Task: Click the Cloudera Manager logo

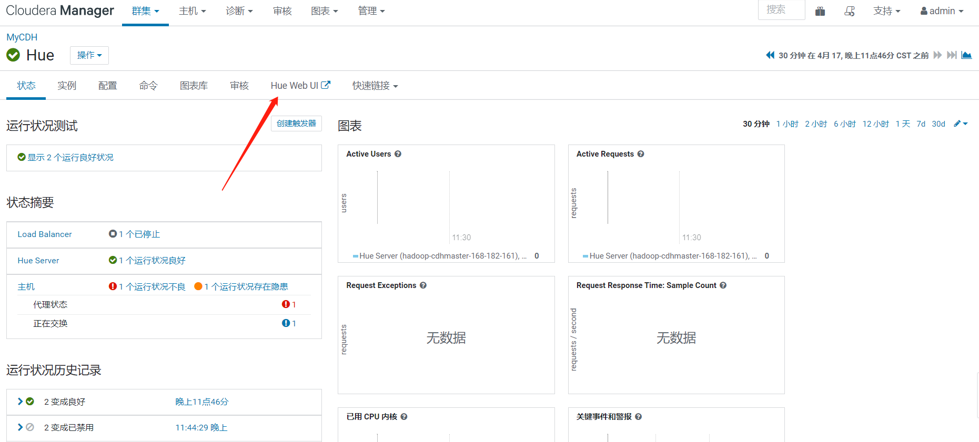Action: [60, 11]
